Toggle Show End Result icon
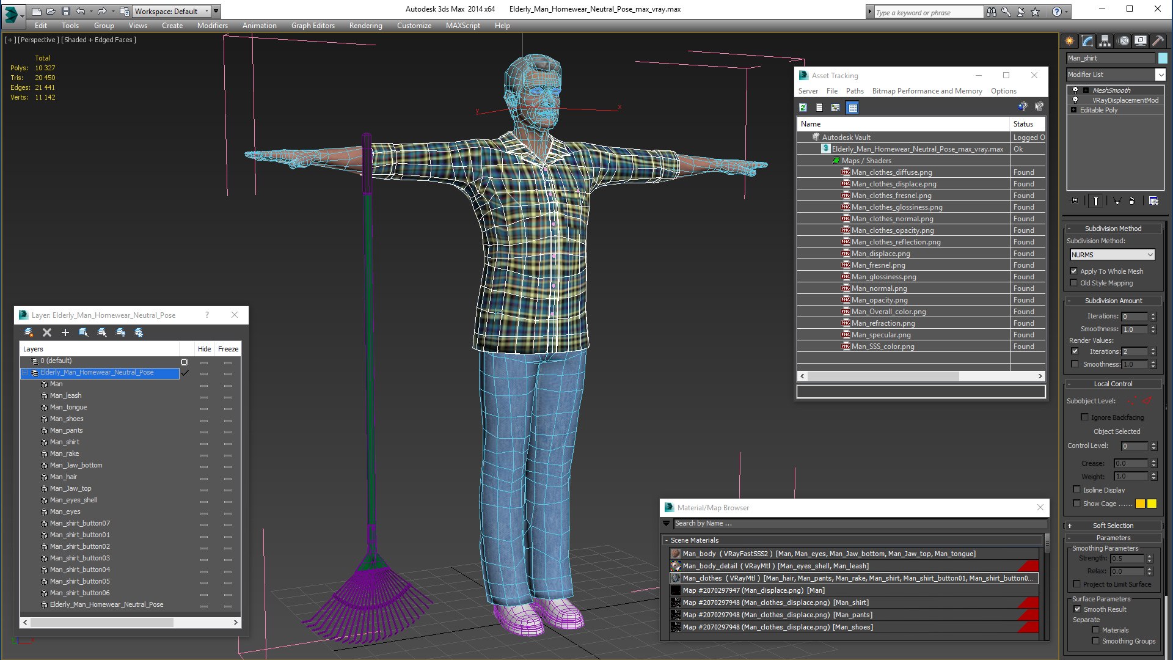 click(x=1095, y=200)
